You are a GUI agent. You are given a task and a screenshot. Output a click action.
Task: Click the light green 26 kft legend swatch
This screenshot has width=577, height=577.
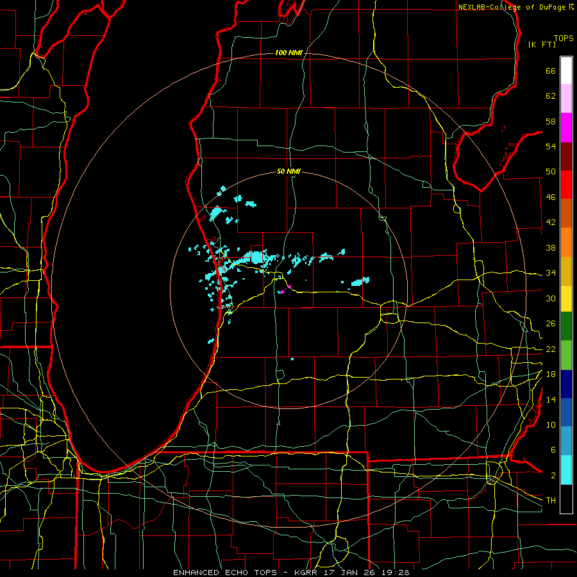[x=566, y=355]
